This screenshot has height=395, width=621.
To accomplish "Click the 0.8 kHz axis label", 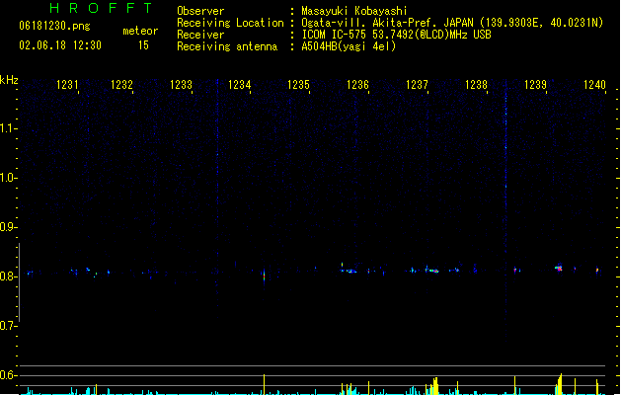I will [8, 276].
